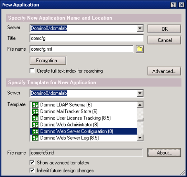This screenshot has width=187, height=177.
Task: Click the About... template button
Action: click(x=164, y=153)
